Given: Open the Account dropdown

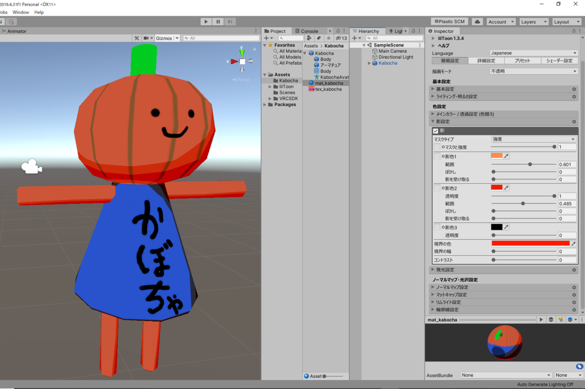Looking at the screenshot, I should click(501, 22).
